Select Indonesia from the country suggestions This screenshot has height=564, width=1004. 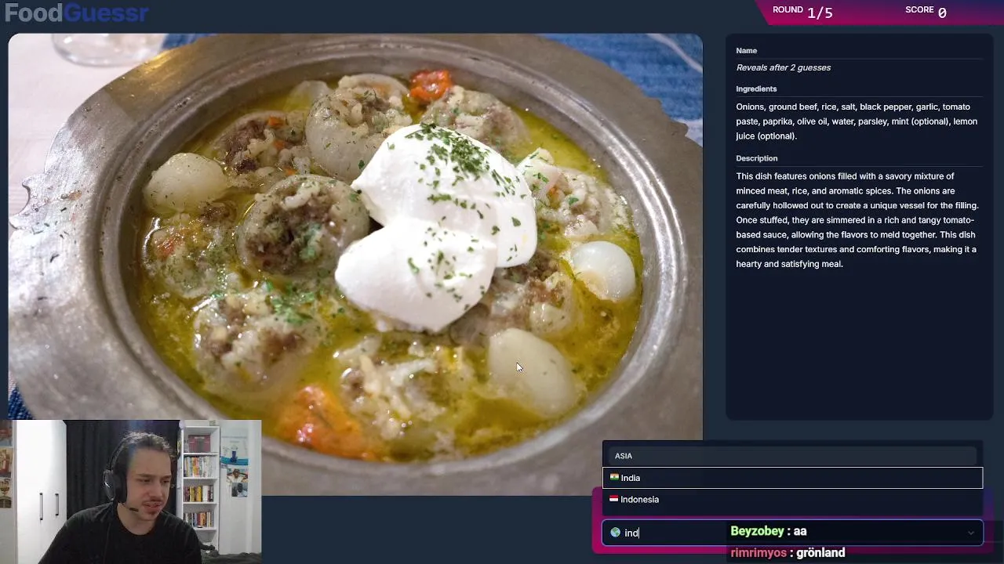point(792,500)
